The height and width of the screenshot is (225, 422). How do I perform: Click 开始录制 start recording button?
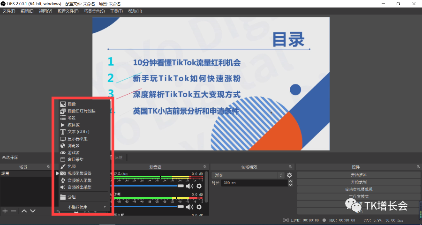pos(359,182)
